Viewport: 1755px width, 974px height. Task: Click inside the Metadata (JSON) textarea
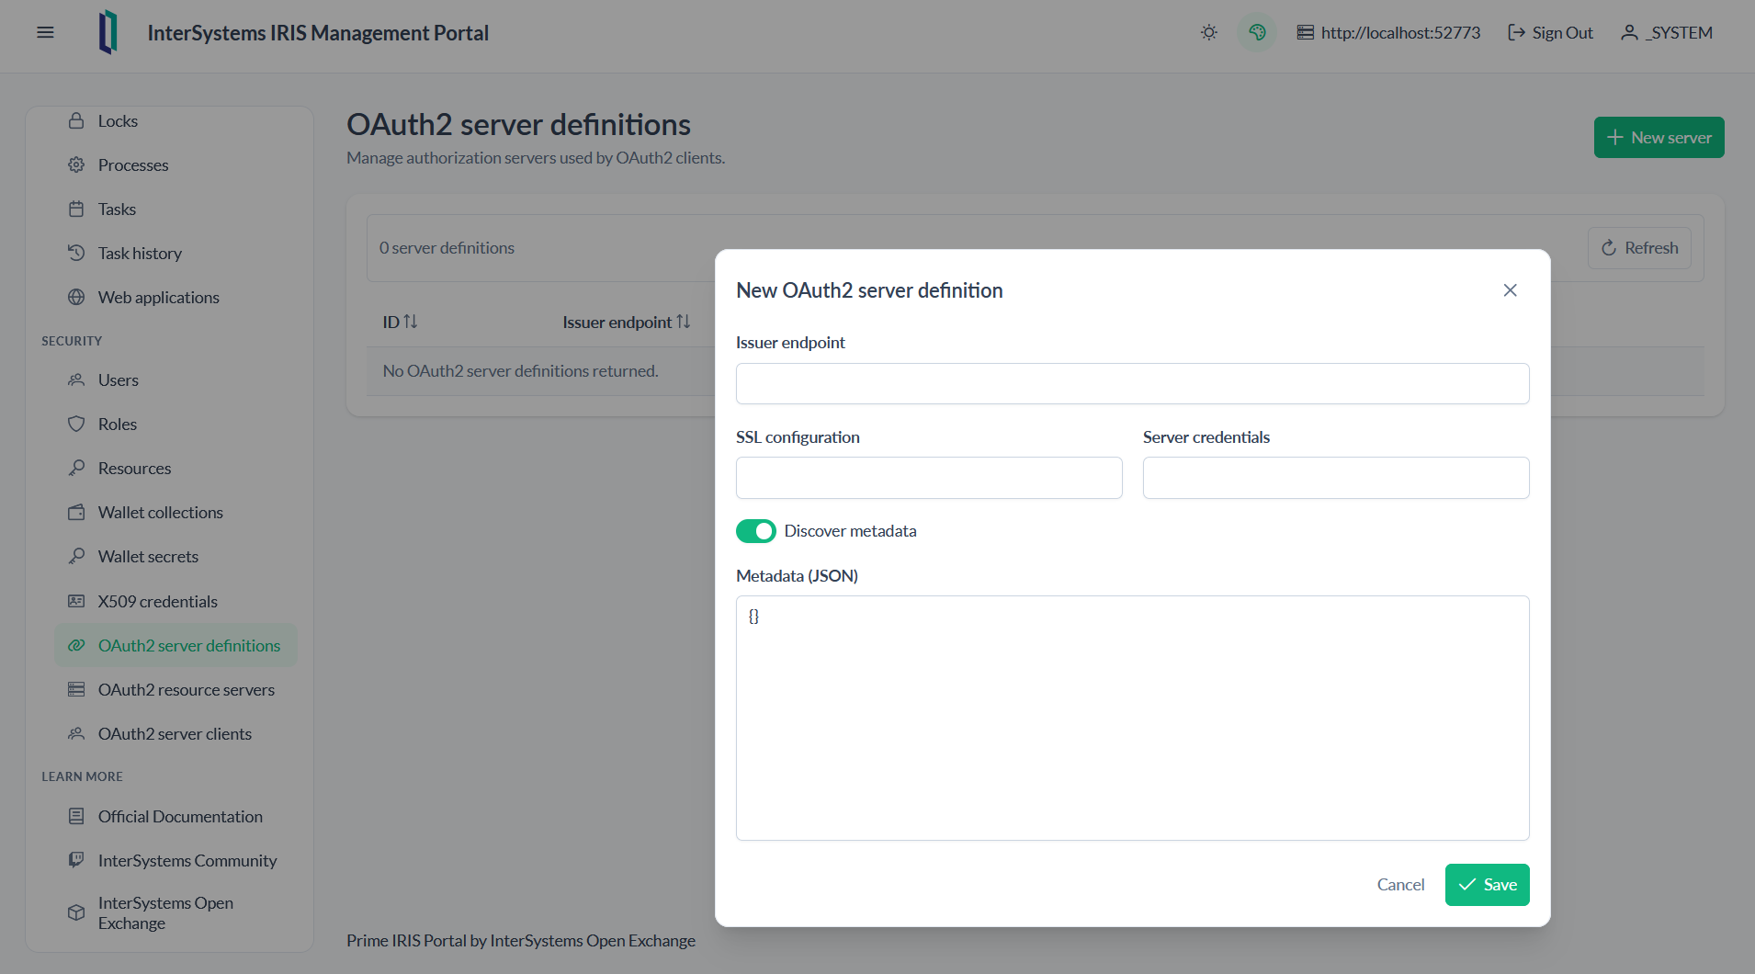tap(1132, 718)
